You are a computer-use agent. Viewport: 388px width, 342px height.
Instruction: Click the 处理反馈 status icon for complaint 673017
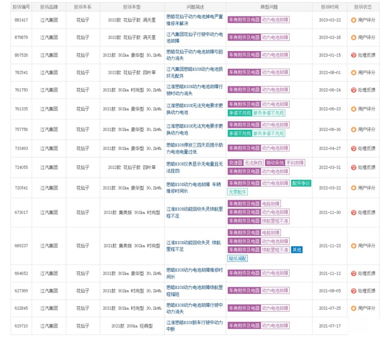pos(353,212)
